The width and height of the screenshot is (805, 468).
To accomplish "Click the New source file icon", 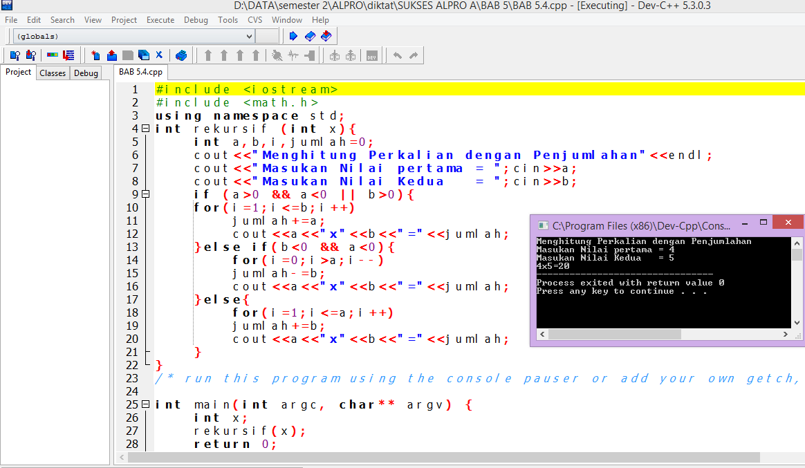I will click(95, 55).
